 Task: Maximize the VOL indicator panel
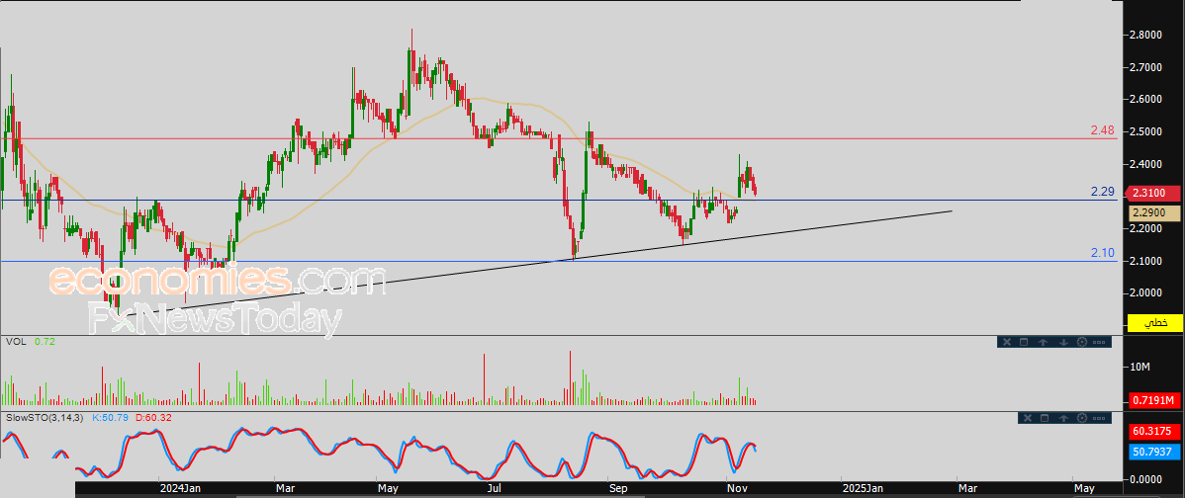(1024, 342)
